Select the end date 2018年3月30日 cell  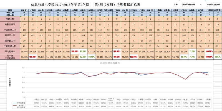214,5
